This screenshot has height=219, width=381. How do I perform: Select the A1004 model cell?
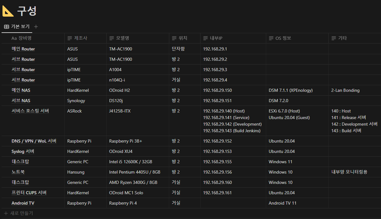pos(138,69)
